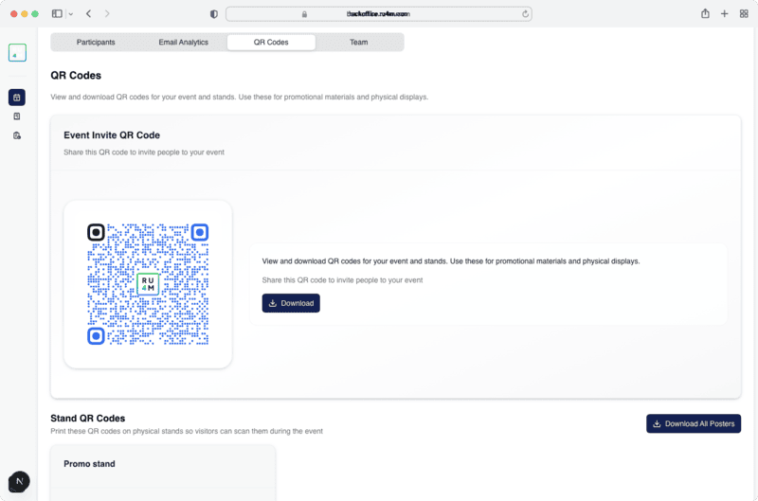The image size is (758, 501).
Task: Click the event invite QR code image
Action: click(148, 284)
